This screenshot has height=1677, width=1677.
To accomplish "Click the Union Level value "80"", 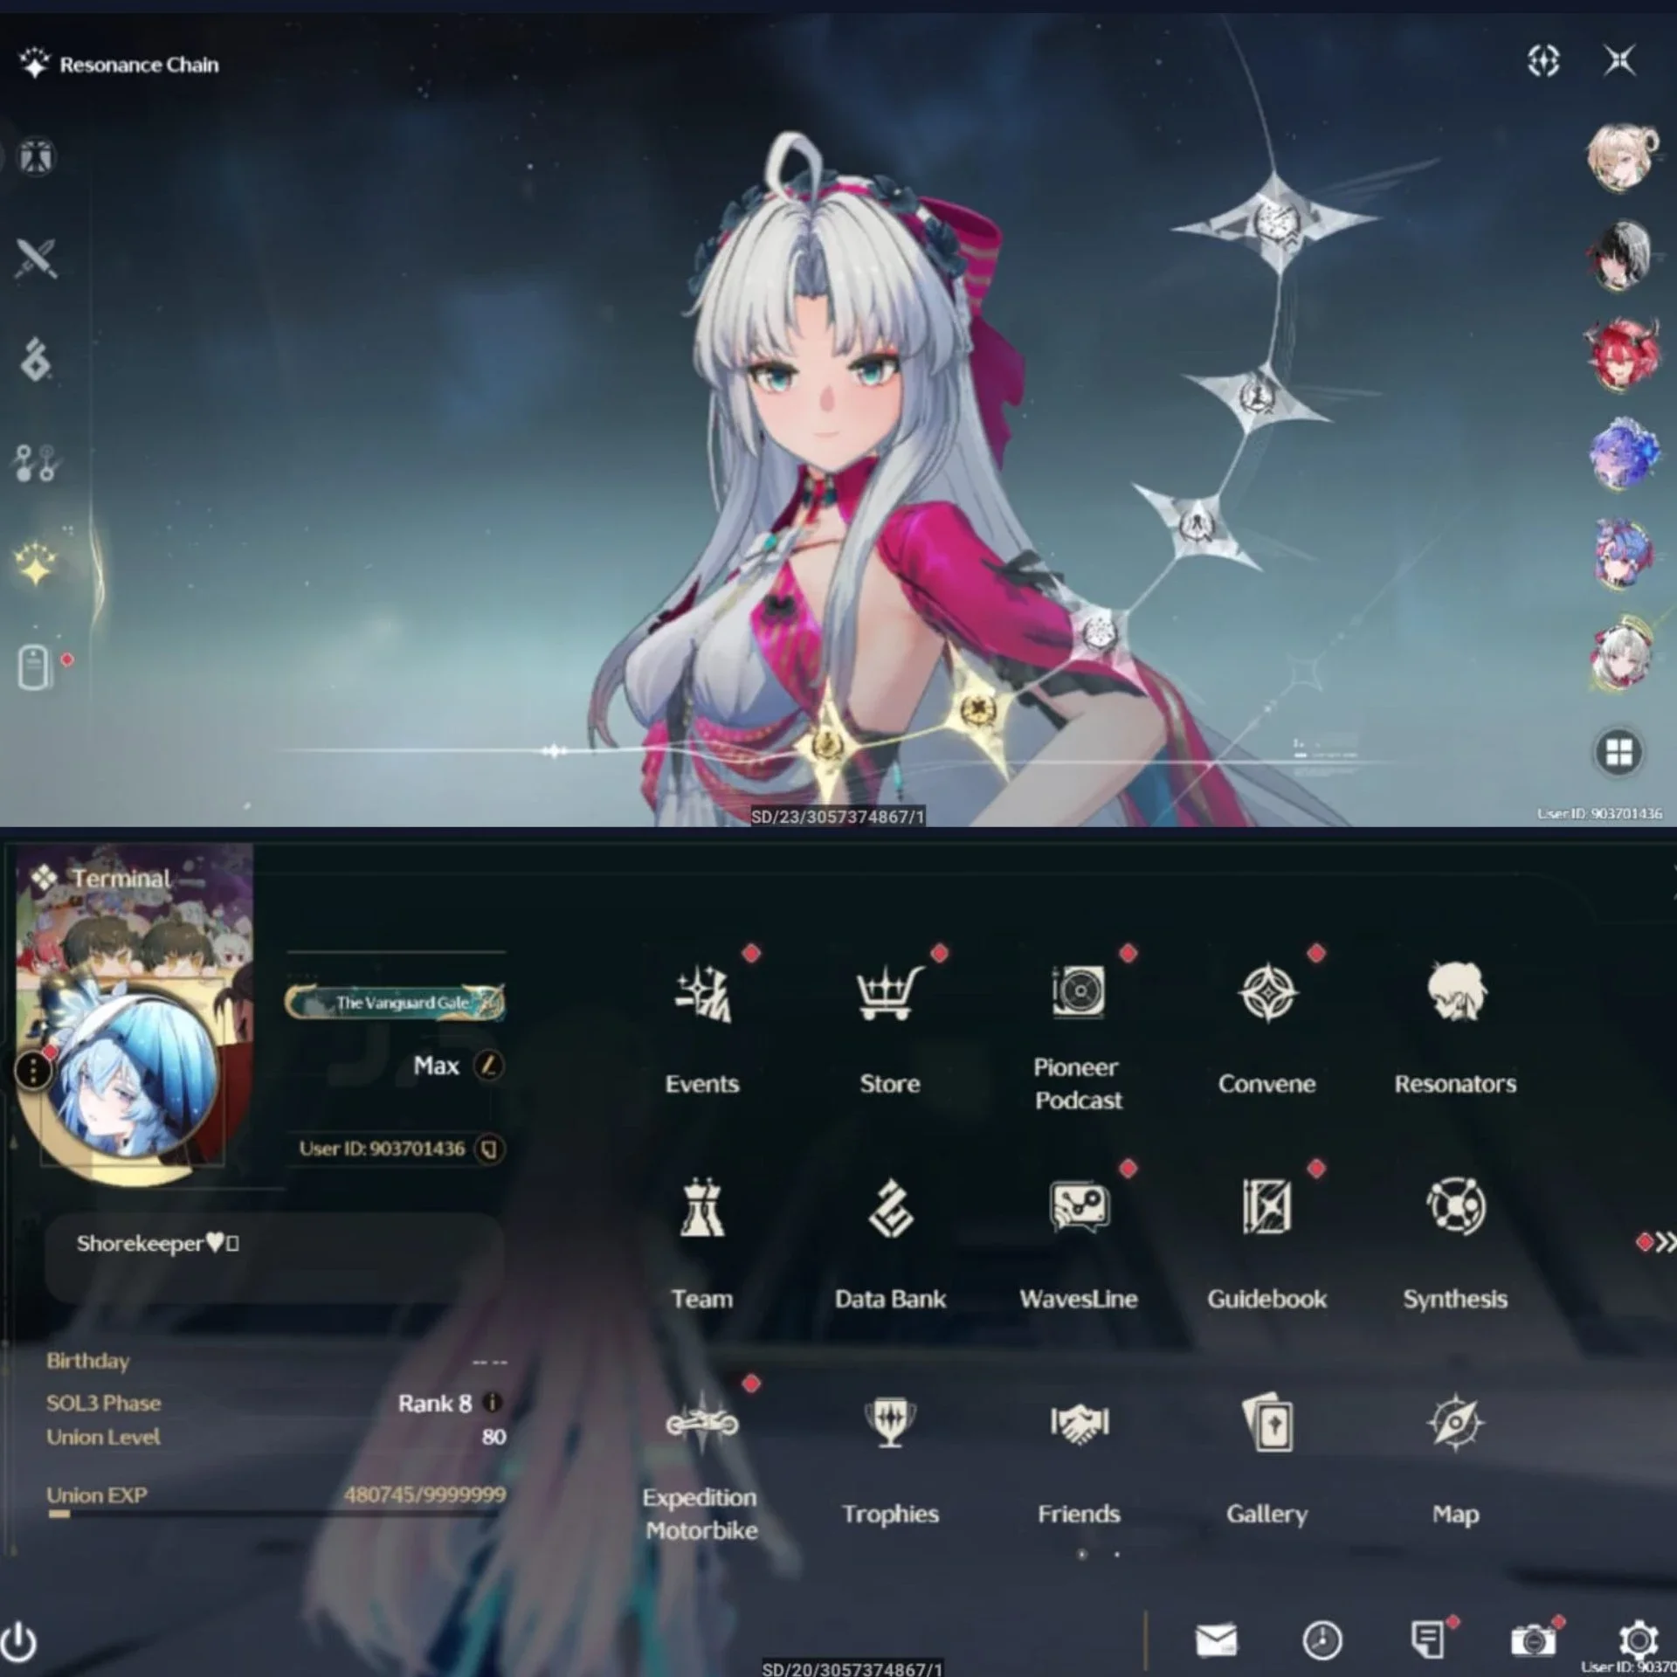I will [x=493, y=1437].
